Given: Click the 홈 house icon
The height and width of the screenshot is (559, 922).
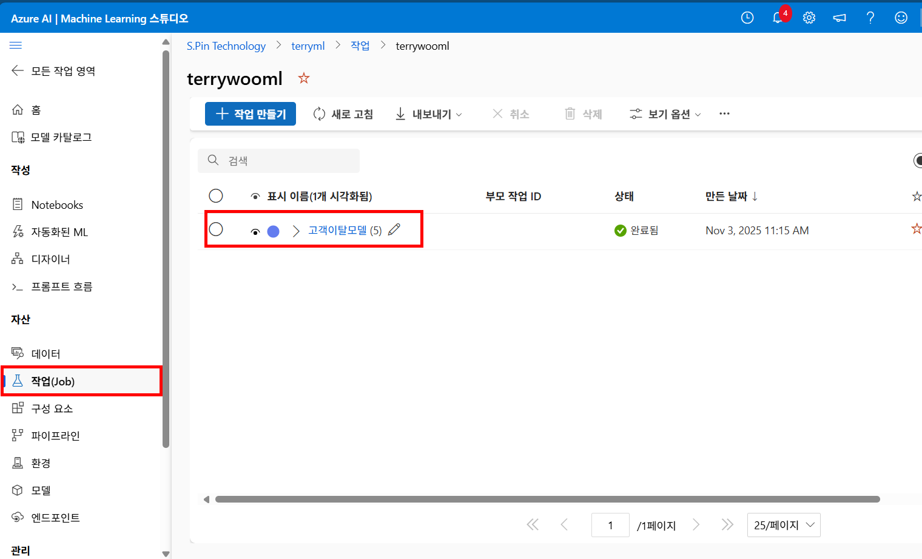Looking at the screenshot, I should point(18,110).
